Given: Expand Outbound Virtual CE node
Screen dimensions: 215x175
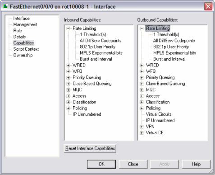Looking at the screenshot, I should point(142,133).
